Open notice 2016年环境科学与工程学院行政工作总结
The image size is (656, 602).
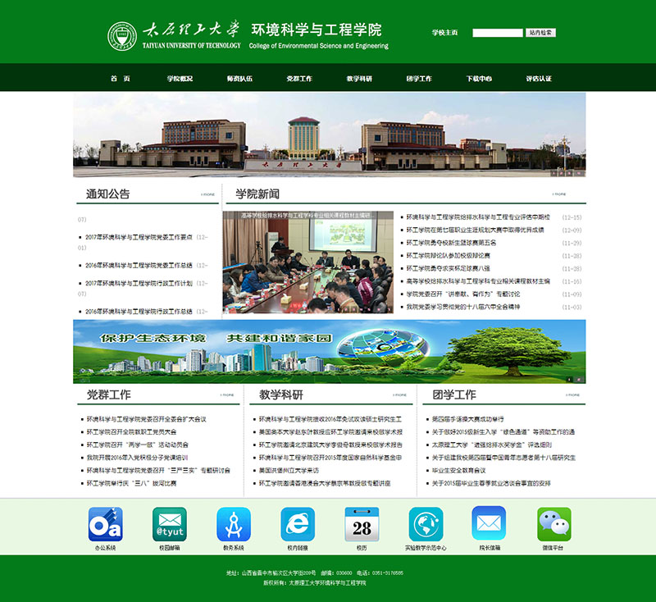click(x=139, y=311)
